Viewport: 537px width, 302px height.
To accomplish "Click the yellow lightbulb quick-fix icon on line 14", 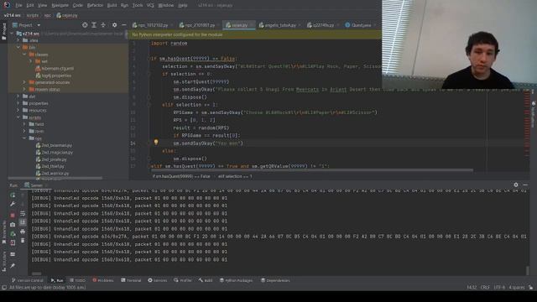I will click(156, 142).
